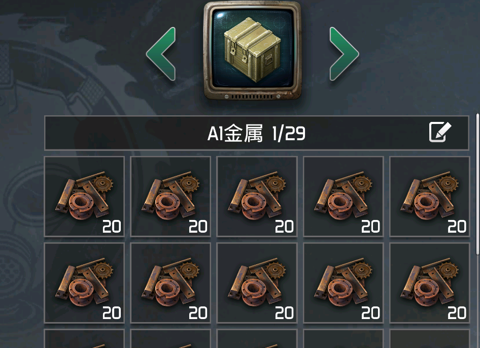Viewport: 480px width, 348px height.
Task: Select first metal scrap stack in second row
Action: (x=84, y=283)
